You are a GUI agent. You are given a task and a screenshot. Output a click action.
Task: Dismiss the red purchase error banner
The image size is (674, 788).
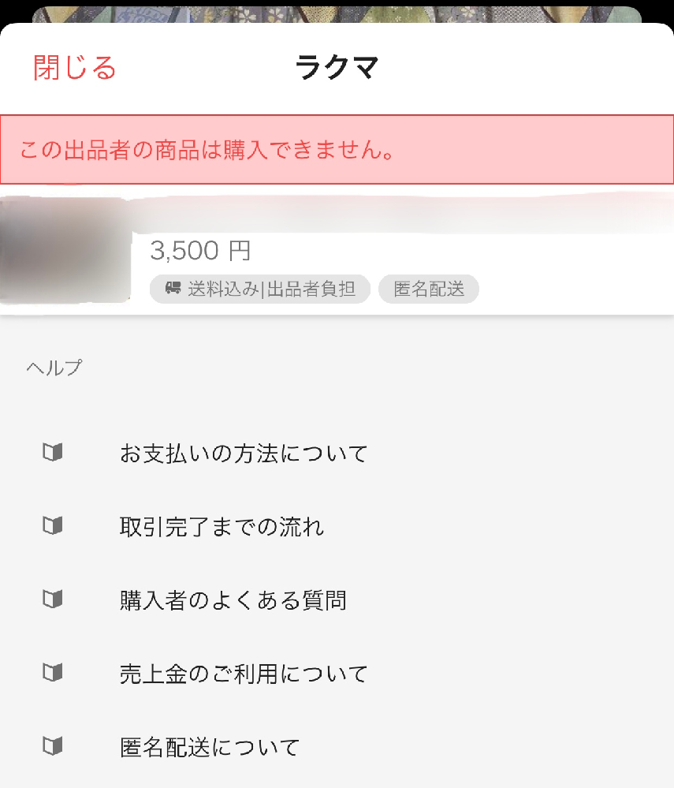click(x=337, y=148)
